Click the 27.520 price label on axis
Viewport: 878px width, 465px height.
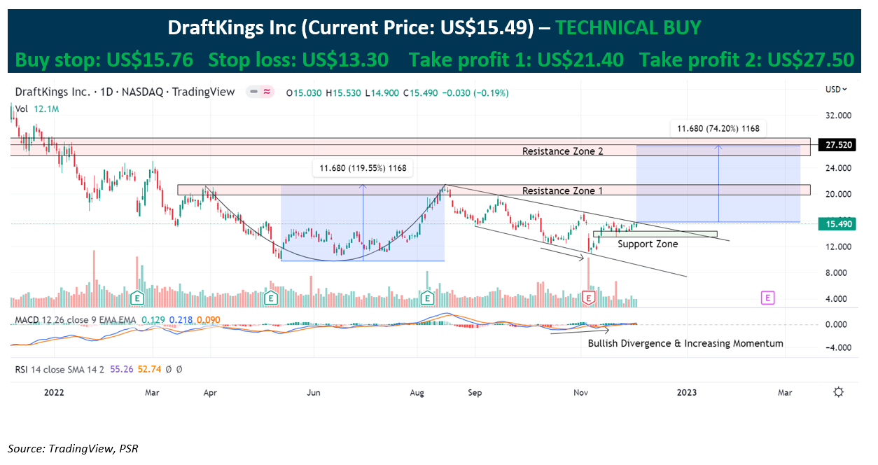836,145
